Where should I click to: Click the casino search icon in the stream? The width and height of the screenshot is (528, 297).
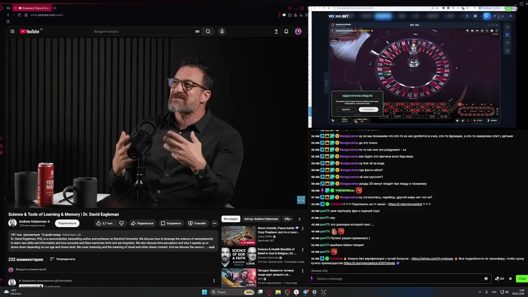point(467,16)
